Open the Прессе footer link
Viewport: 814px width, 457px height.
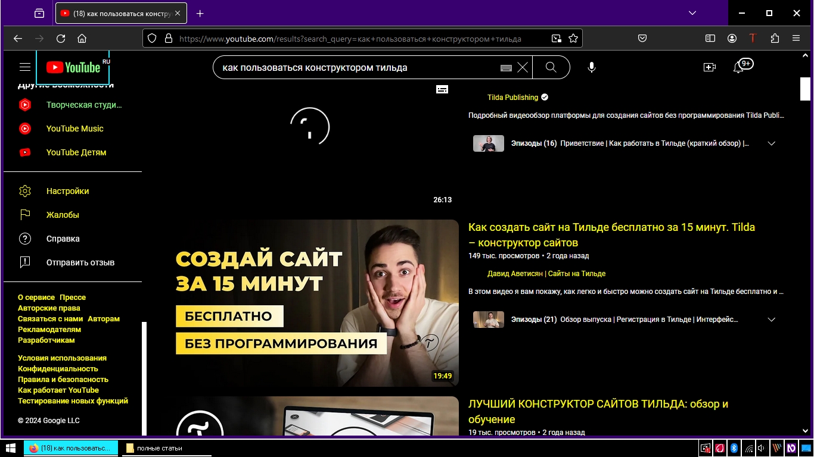(x=73, y=297)
